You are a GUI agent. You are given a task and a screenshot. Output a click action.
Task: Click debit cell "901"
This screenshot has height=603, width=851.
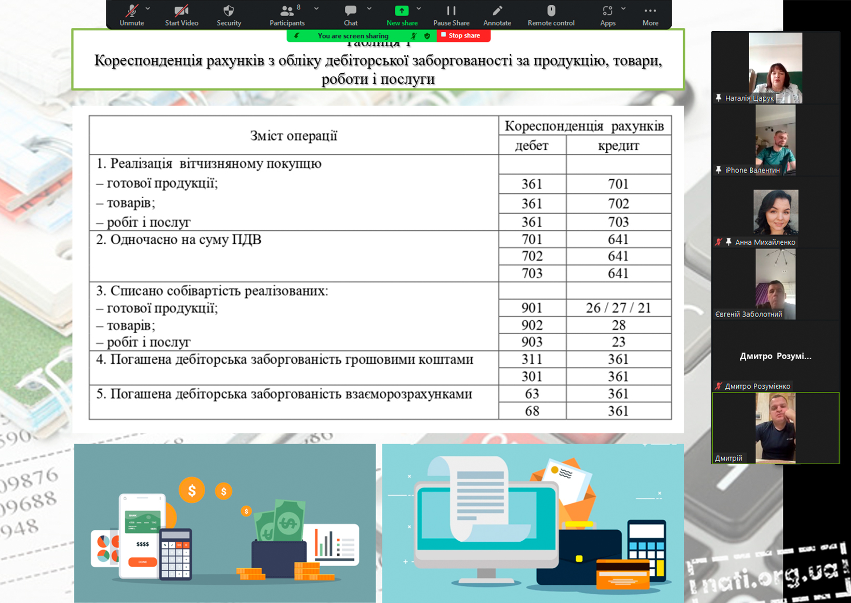[x=532, y=308]
